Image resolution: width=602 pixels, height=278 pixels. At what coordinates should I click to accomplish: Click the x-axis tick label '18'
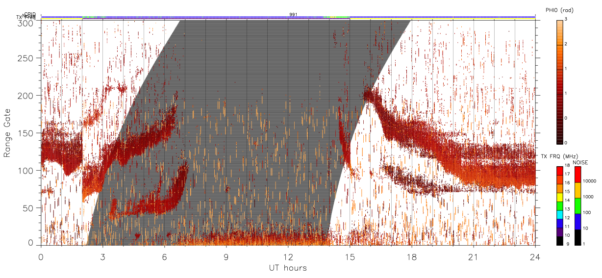click(411, 256)
